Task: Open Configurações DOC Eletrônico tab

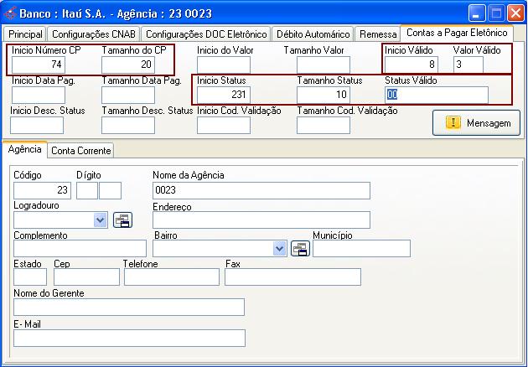Action: (205, 34)
